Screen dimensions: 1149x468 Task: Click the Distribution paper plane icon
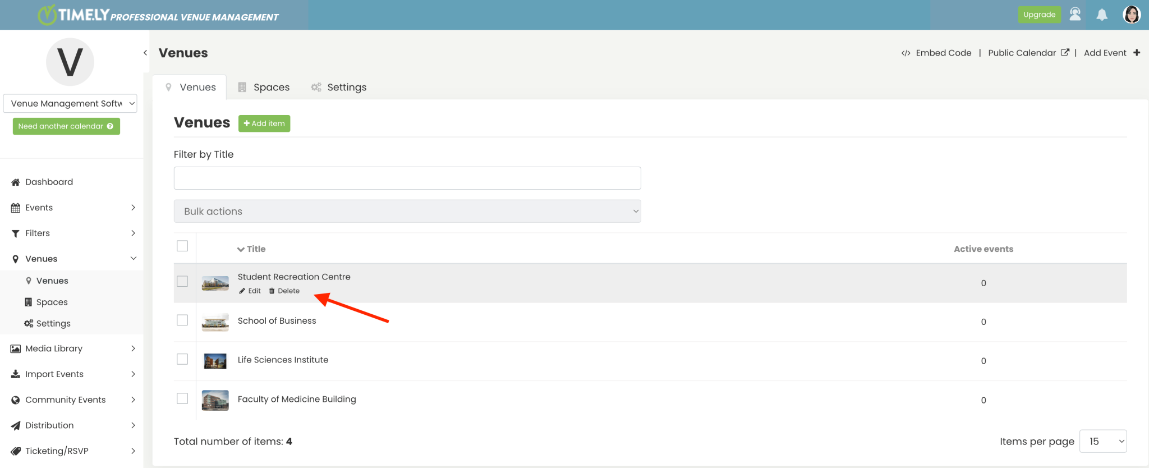coord(15,426)
